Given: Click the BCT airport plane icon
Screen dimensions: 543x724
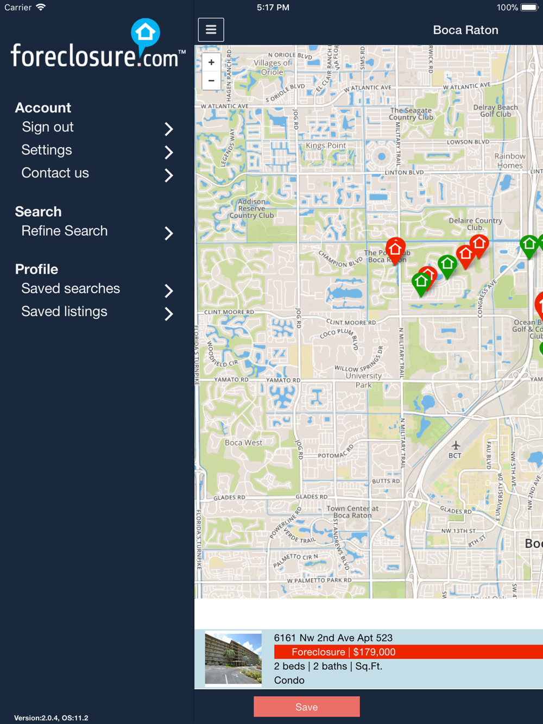Looking at the screenshot, I should coord(456,446).
